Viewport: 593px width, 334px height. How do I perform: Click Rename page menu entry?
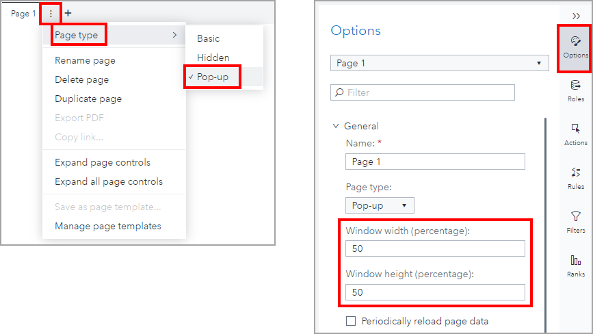[x=85, y=60]
